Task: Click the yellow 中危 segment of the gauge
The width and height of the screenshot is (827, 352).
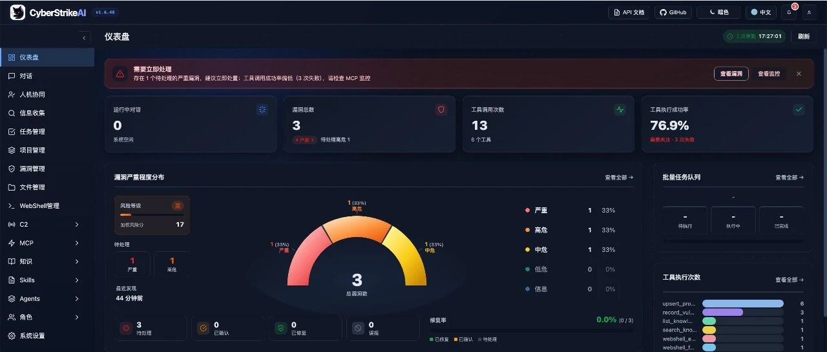Action: 407,255
